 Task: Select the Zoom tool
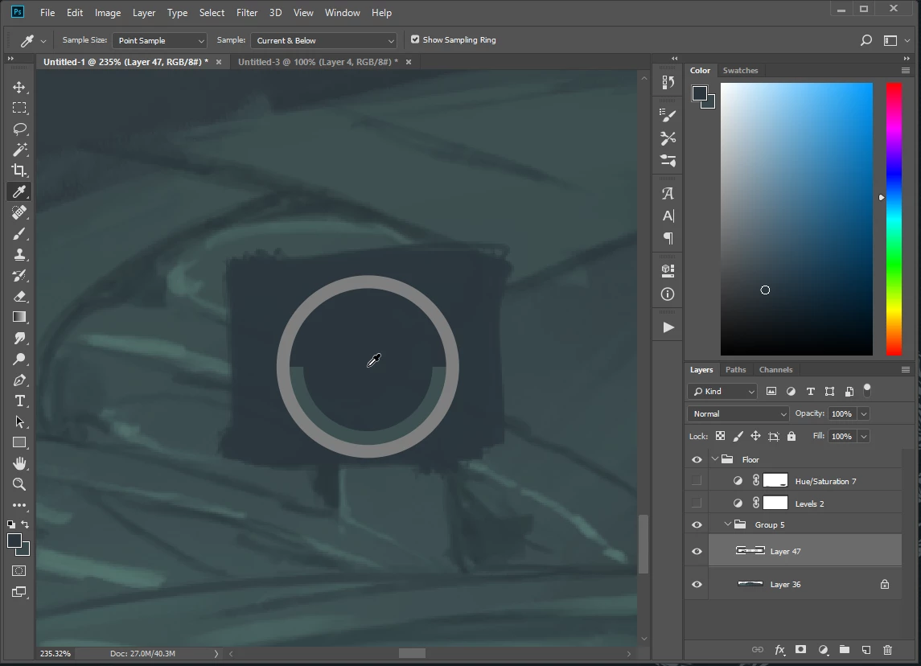tap(19, 484)
